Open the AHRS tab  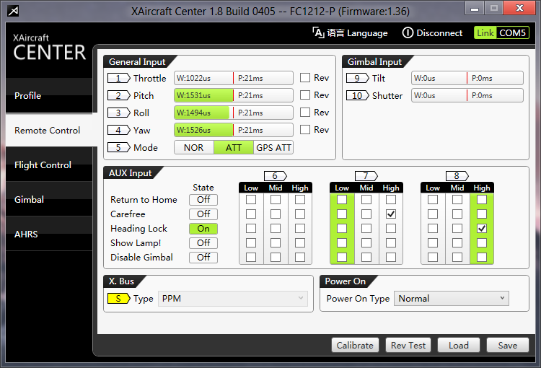49,234
